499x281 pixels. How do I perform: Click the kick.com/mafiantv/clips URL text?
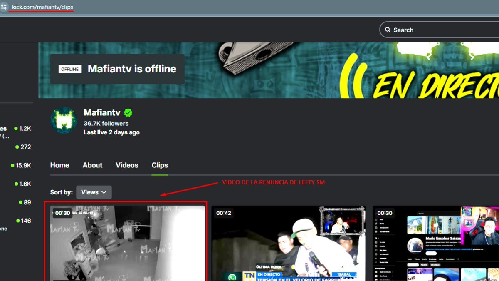point(42,7)
